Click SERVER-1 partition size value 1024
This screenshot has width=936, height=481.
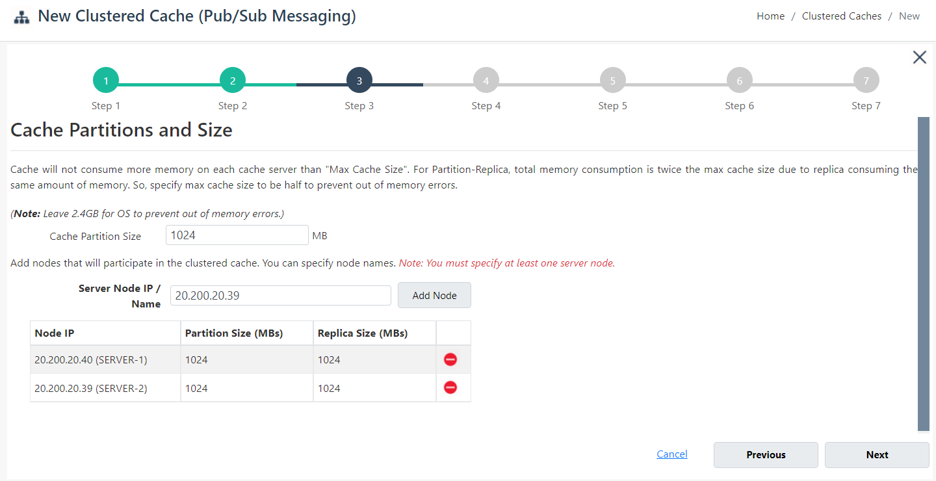pyautogui.click(x=196, y=359)
